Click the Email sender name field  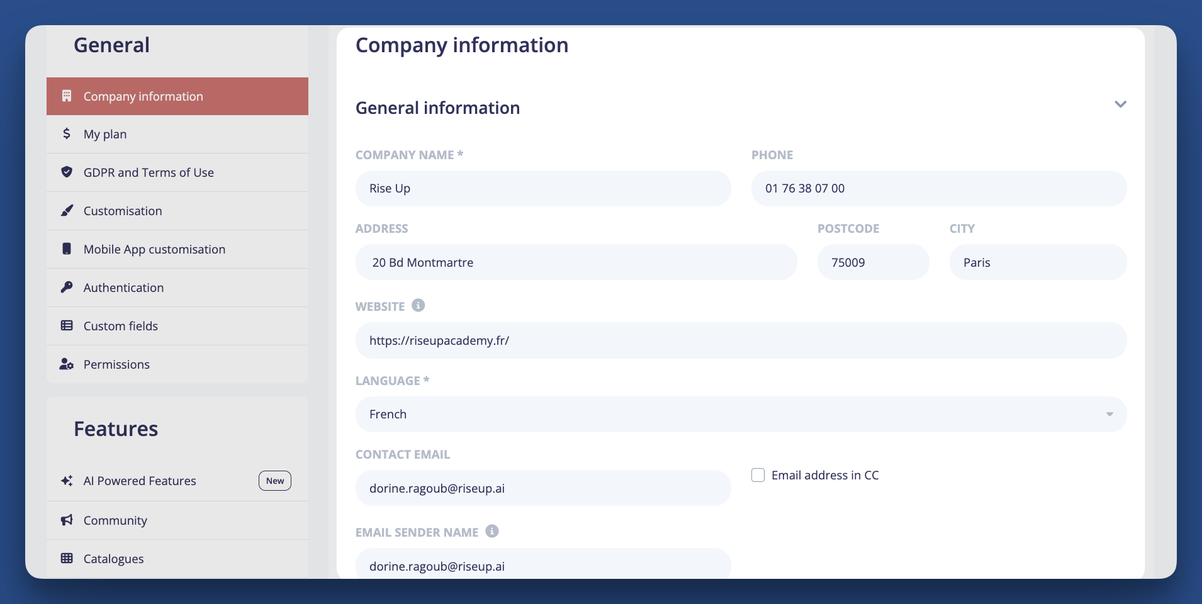(x=543, y=564)
